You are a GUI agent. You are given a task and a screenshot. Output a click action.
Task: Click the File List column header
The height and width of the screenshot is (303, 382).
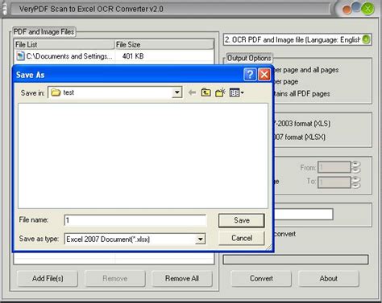pyautogui.click(x=64, y=44)
